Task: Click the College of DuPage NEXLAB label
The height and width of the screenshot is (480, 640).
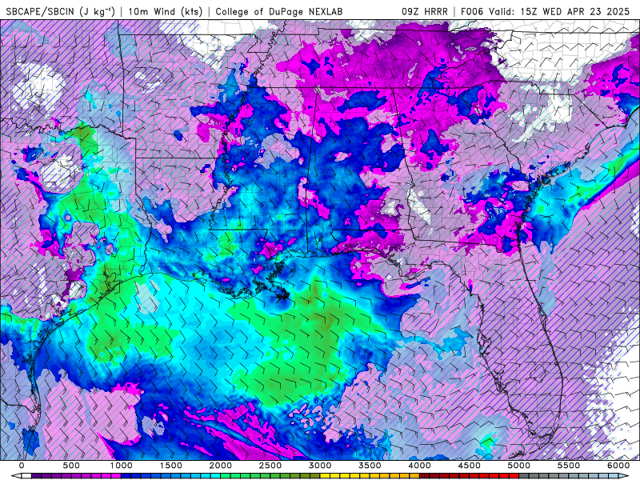Action: (x=279, y=11)
